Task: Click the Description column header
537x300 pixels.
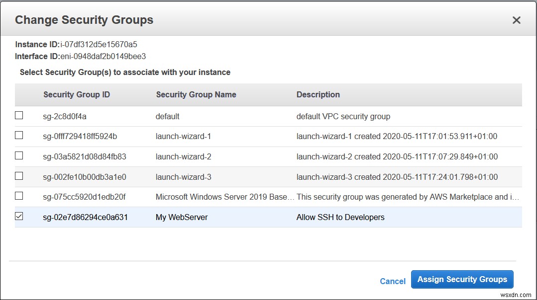Action: click(x=318, y=94)
